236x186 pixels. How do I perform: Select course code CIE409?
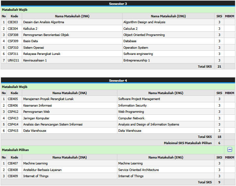pos(13,176)
